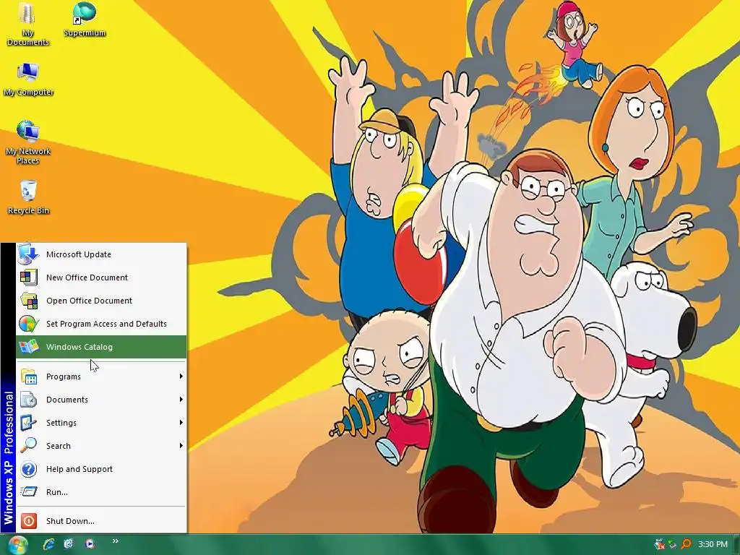Launch Windows Media Player from Quick Launch

90,544
